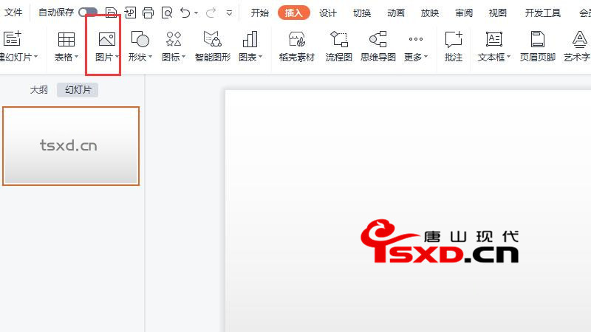Click the 智能图形 icon
Screen dimensions: 591x332
(x=212, y=39)
